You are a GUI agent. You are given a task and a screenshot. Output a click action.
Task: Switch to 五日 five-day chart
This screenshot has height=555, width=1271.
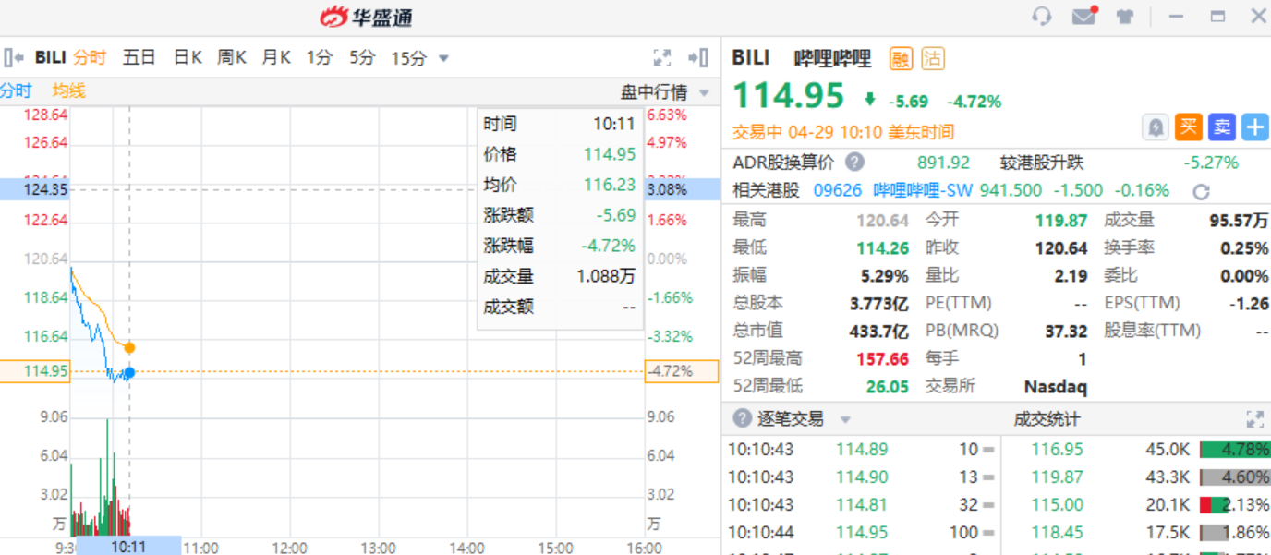[139, 57]
